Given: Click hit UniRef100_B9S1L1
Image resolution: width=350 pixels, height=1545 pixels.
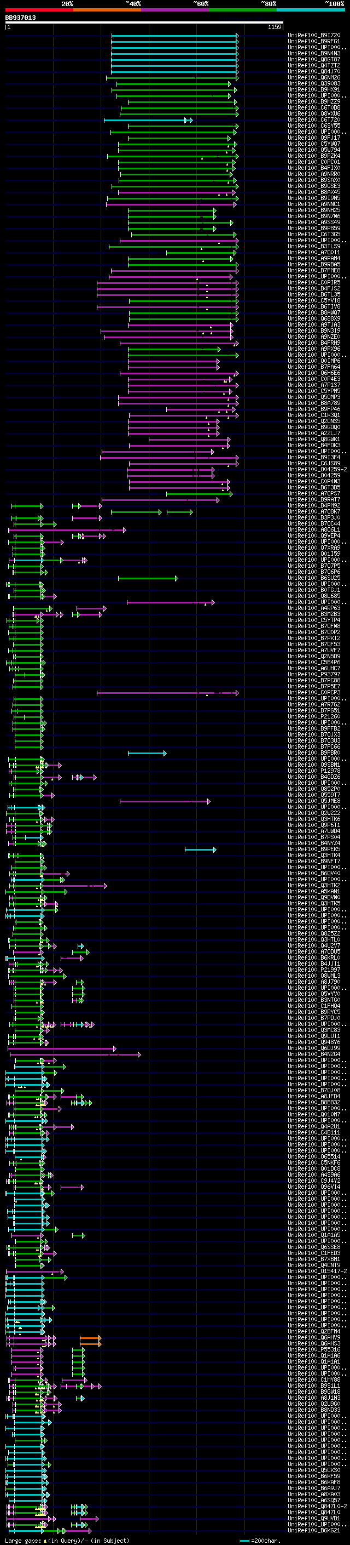Looking at the screenshot, I should click(314, 1386).
